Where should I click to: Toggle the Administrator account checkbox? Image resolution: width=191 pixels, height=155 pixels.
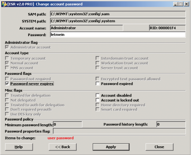(7, 47)
